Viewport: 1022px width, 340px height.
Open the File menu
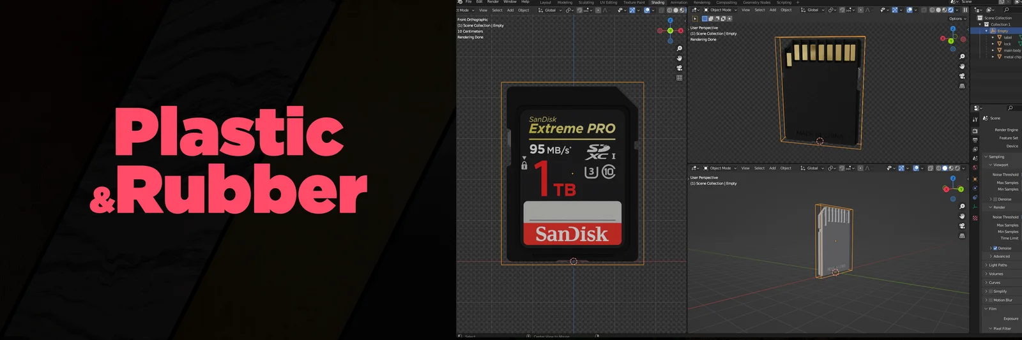[469, 2]
